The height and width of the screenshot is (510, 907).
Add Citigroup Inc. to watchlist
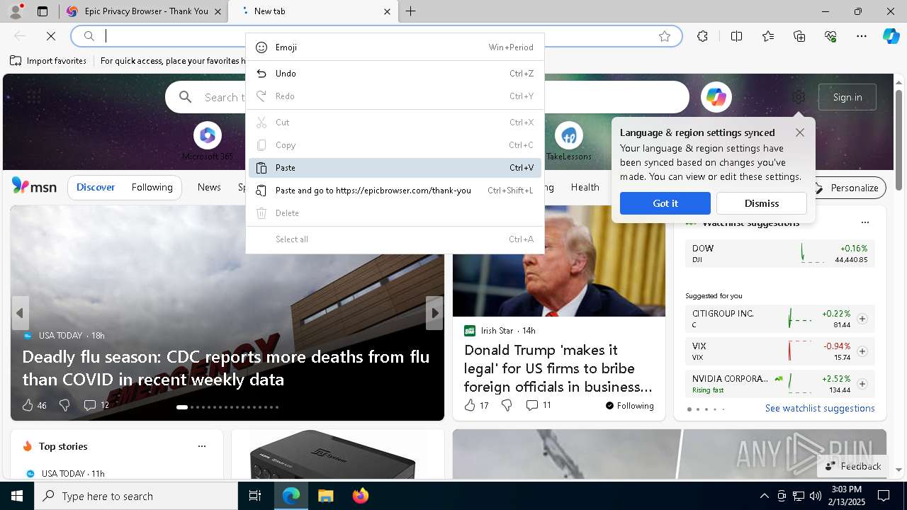[x=862, y=319]
